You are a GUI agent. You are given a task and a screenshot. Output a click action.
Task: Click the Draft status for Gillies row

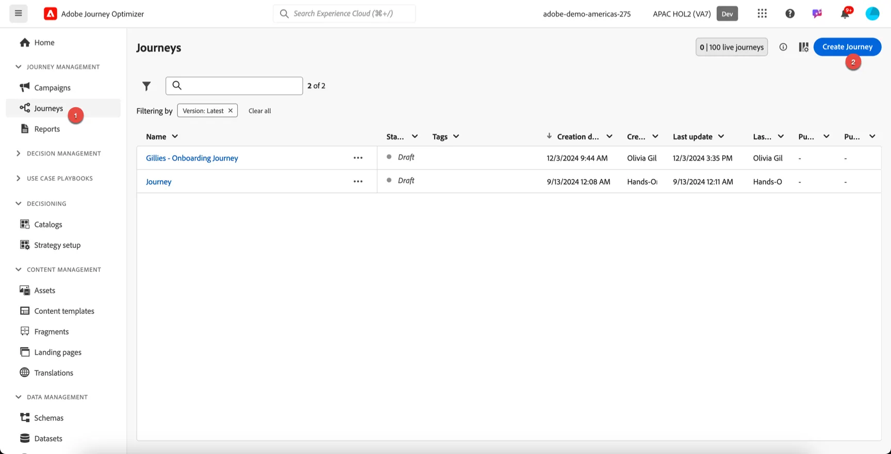[x=406, y=157]
